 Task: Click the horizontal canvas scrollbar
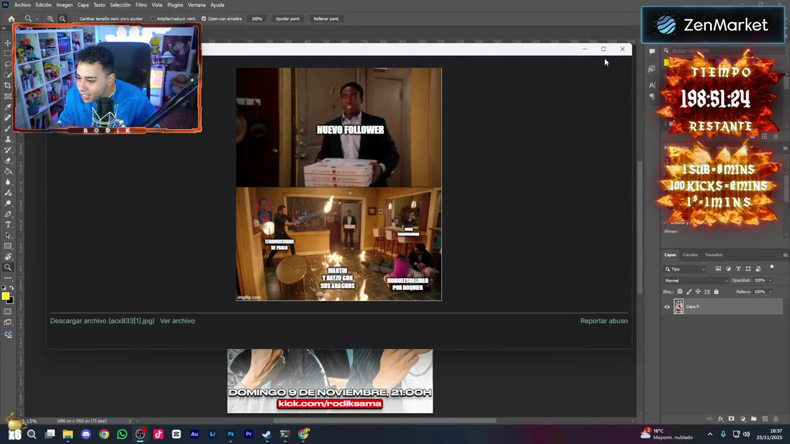384,421
